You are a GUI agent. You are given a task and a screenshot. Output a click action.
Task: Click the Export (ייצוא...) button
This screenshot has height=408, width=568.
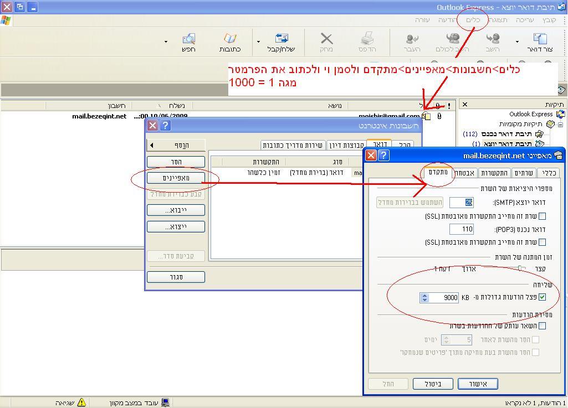coord(176,226)
